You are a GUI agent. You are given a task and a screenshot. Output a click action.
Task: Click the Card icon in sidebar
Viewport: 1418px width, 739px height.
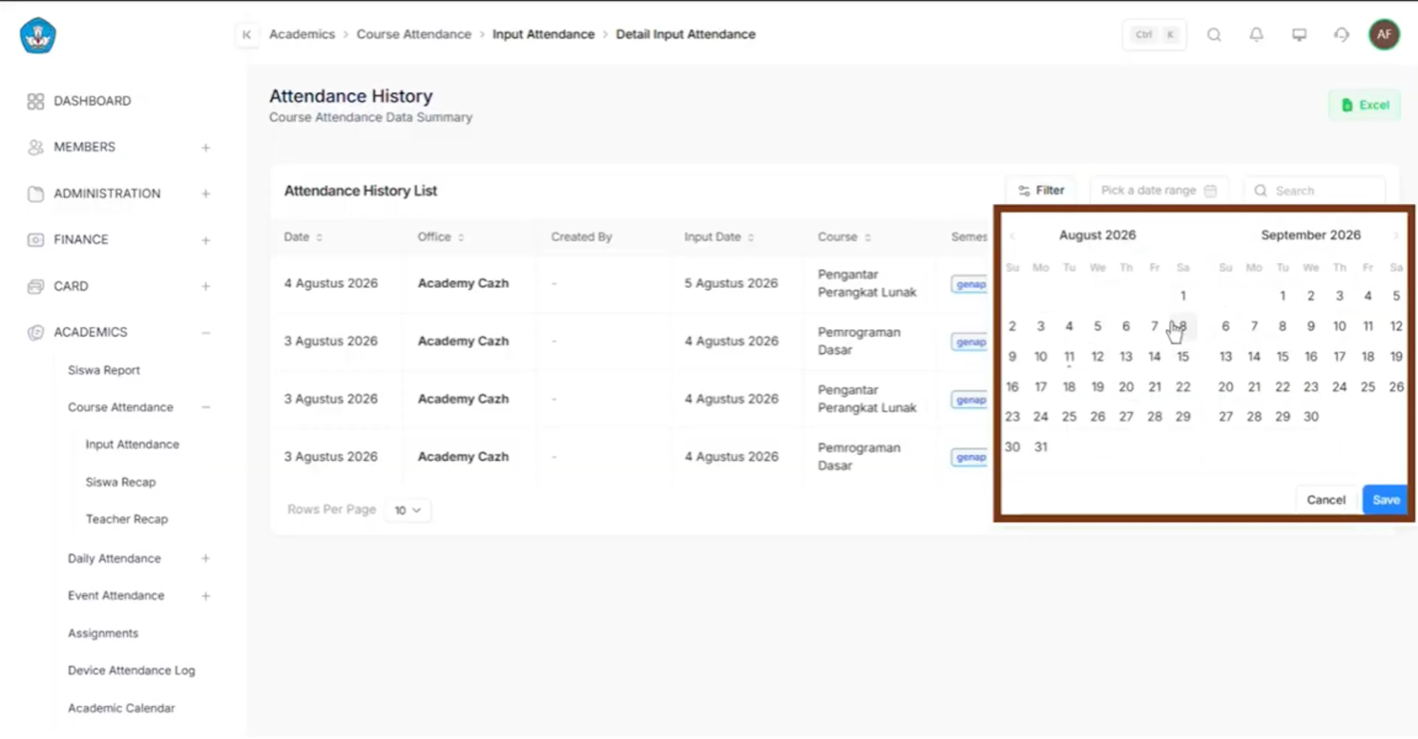(x=35, y=286)
